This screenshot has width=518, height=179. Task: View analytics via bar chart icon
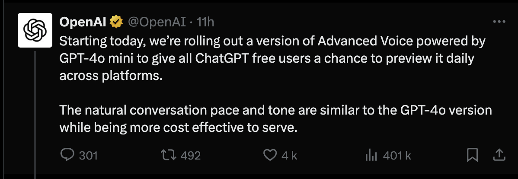click(371, 155)
